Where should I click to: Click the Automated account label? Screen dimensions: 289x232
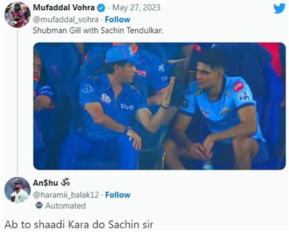coord(65,206)
